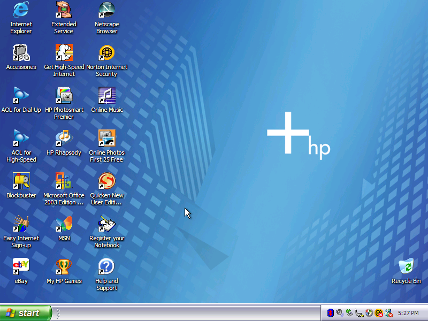Open Help and Support
Image resolution: width=428 pixels, height=321 pixels.
pyautogui.click(x=106, y=266)
